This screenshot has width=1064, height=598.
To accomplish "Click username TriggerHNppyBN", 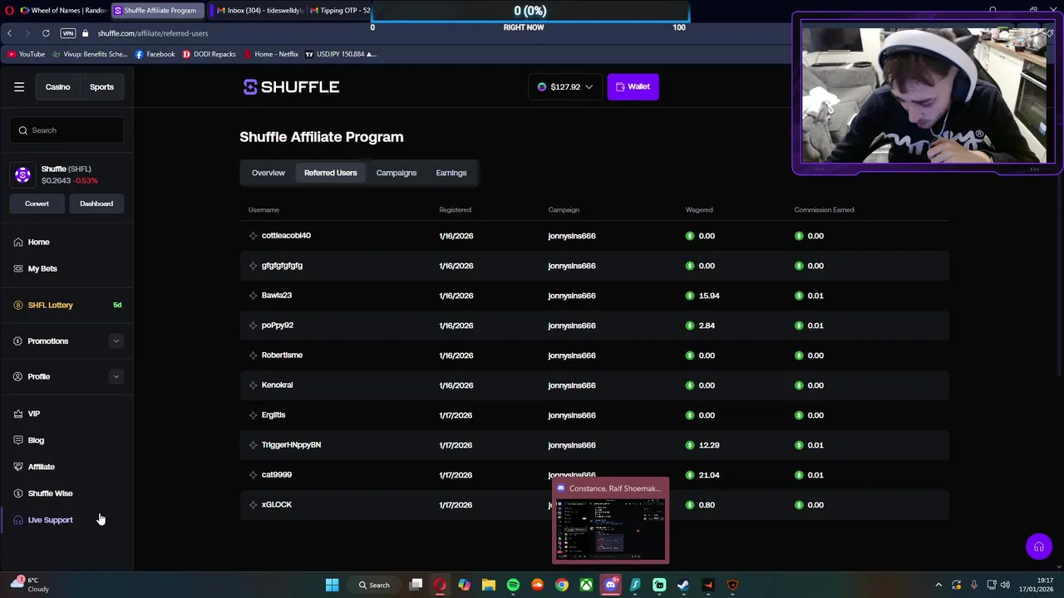I will coord(291,445).
